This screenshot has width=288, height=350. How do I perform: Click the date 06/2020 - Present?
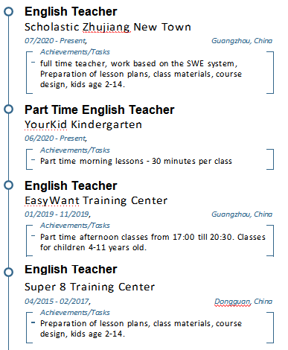56,138
